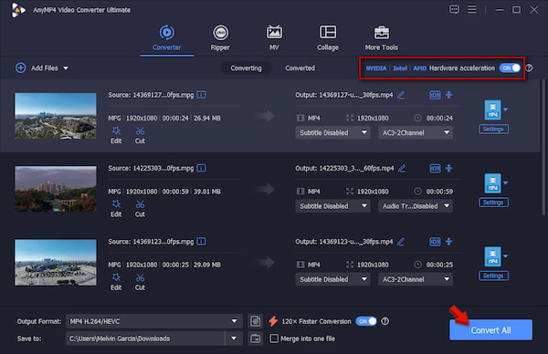Click the Add Files button
The height and width of the screenshot is (354, 548).
click(37, 68)
